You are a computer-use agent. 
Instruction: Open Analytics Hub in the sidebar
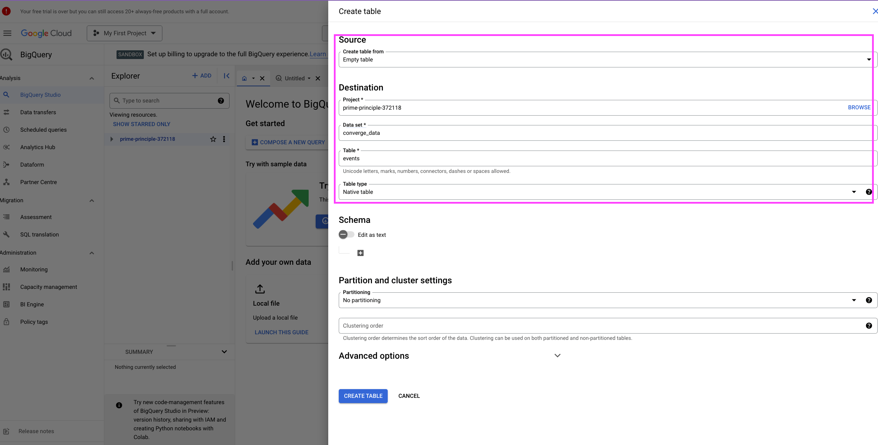(x=52, y=147)
